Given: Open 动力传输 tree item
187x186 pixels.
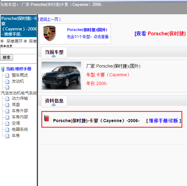Looking at the screenshot, I should (20, 98).
